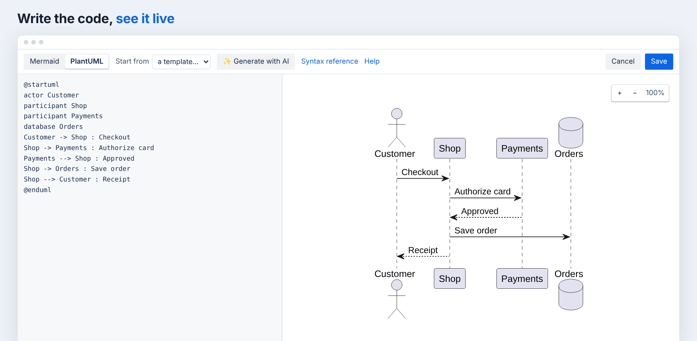Click the 'Checkout' message label in diagram
The width and height of the screenshot is (697, 341).
coord(420,172)
